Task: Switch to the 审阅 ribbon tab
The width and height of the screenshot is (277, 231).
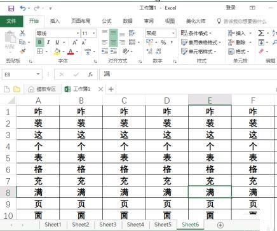Action: [x=149, y=21]
